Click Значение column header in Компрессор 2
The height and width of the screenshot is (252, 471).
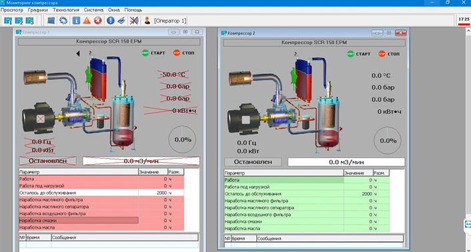point(358,173)
